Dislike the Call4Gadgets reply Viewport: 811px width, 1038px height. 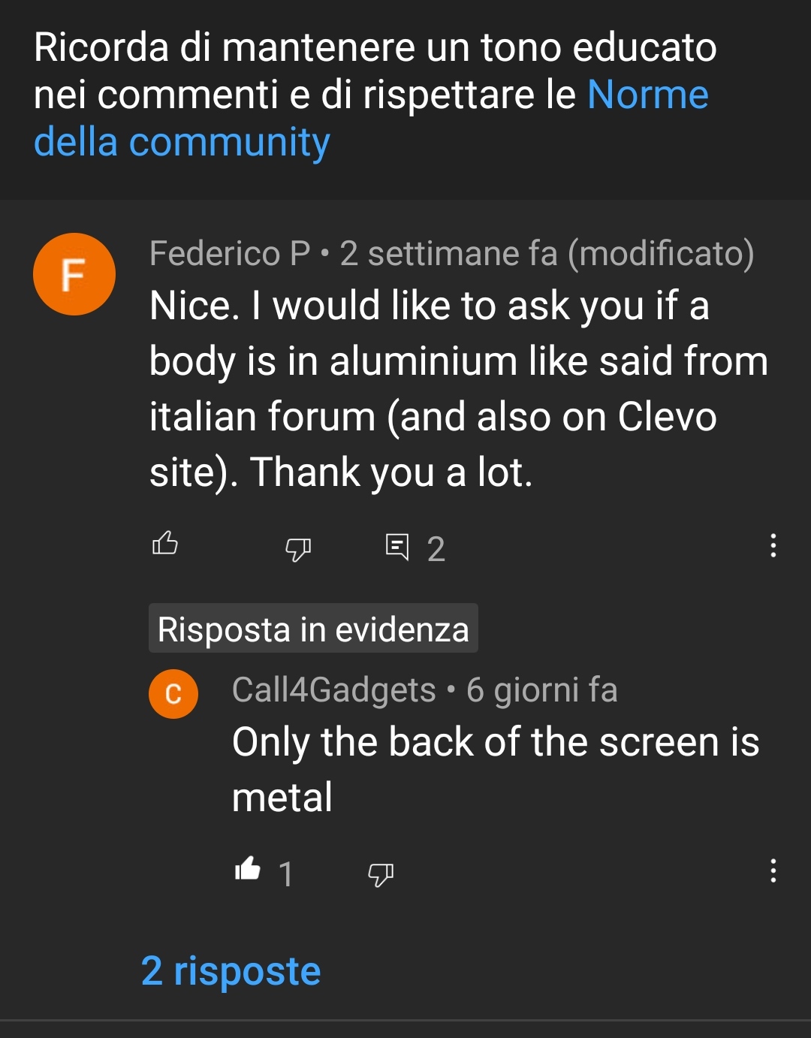coord(381,875)
